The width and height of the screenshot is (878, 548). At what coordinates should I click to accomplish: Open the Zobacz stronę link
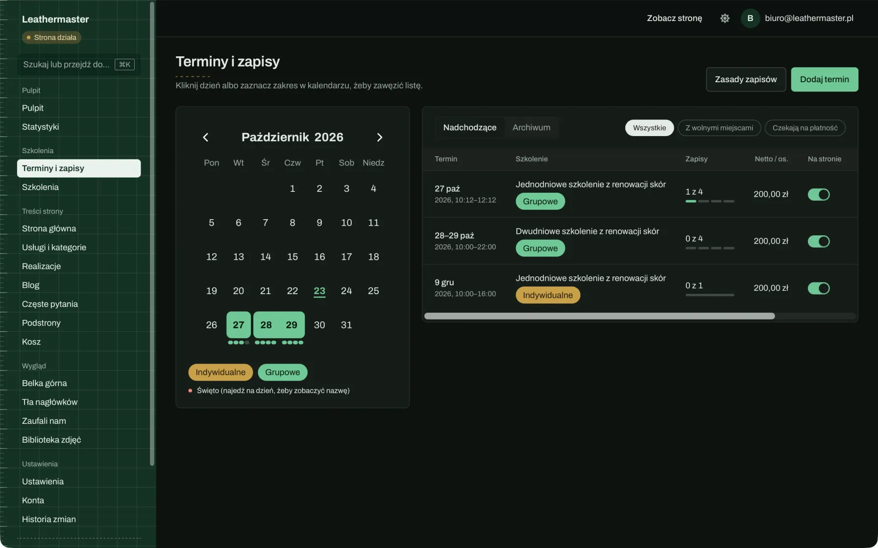(674, 18)
